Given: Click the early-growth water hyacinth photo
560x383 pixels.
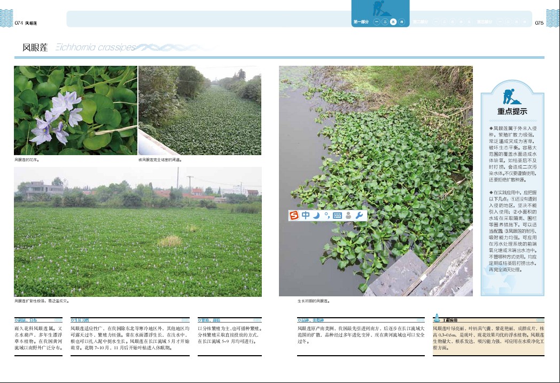Looking at the screenshot, I should (376, 181).
